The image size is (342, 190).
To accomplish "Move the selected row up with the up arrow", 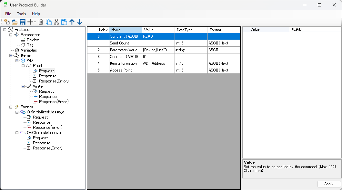I will 72,22.
